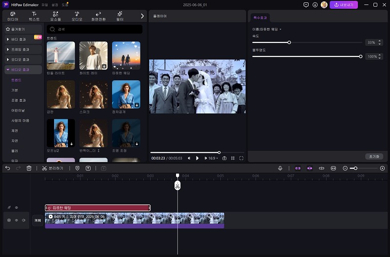Expand the 프레임 효과 category
Screen dimensions: 390x257
tap(23, 50)
